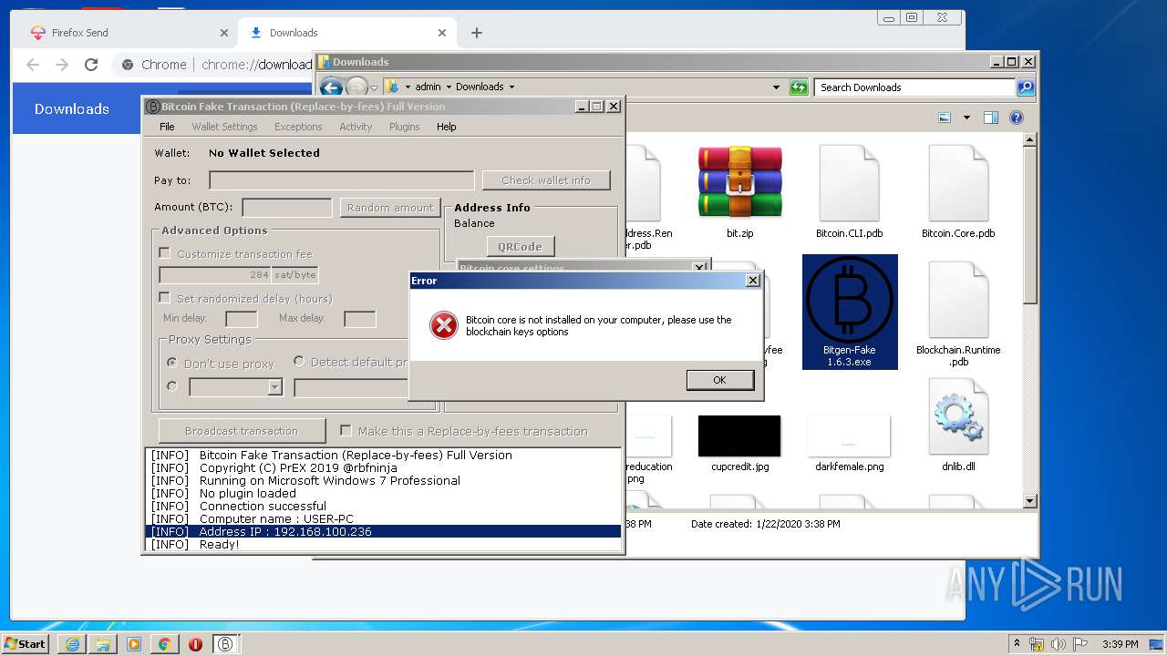Open the Plugins menu

[405, 127]
